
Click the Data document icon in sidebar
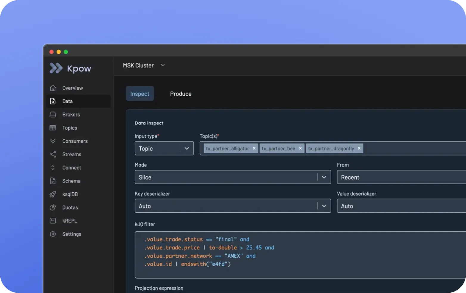(53, 101)
